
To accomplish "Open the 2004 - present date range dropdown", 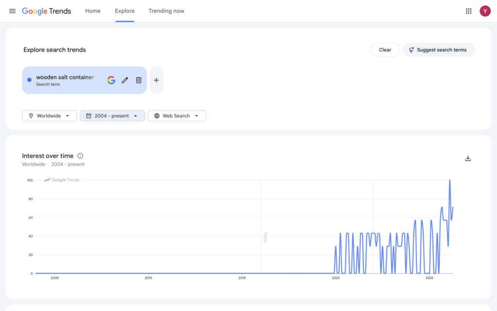I will point(112,116).
